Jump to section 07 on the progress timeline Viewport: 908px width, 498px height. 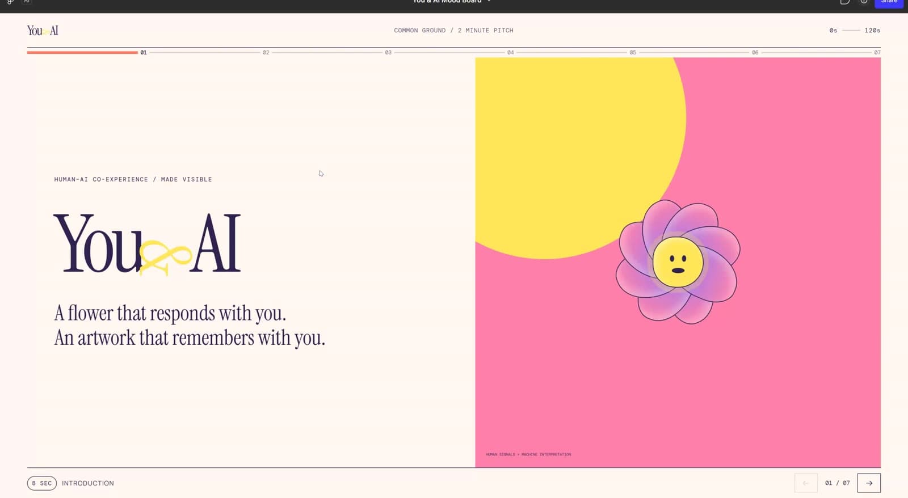(877, 52)
